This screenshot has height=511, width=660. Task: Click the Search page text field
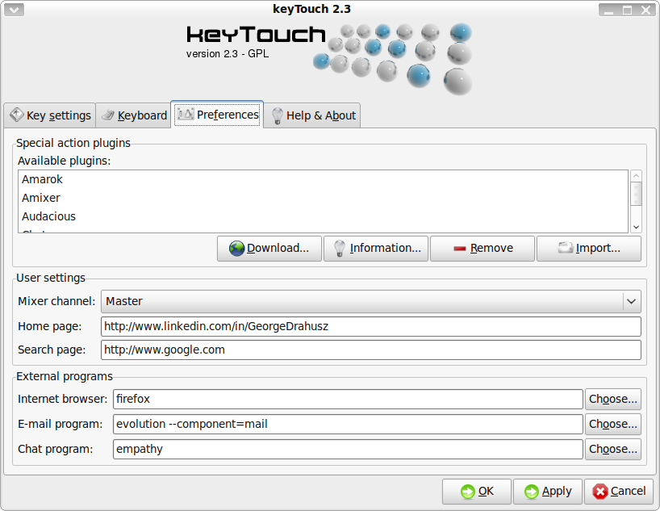pyautogui.click(x=370, y=350)
